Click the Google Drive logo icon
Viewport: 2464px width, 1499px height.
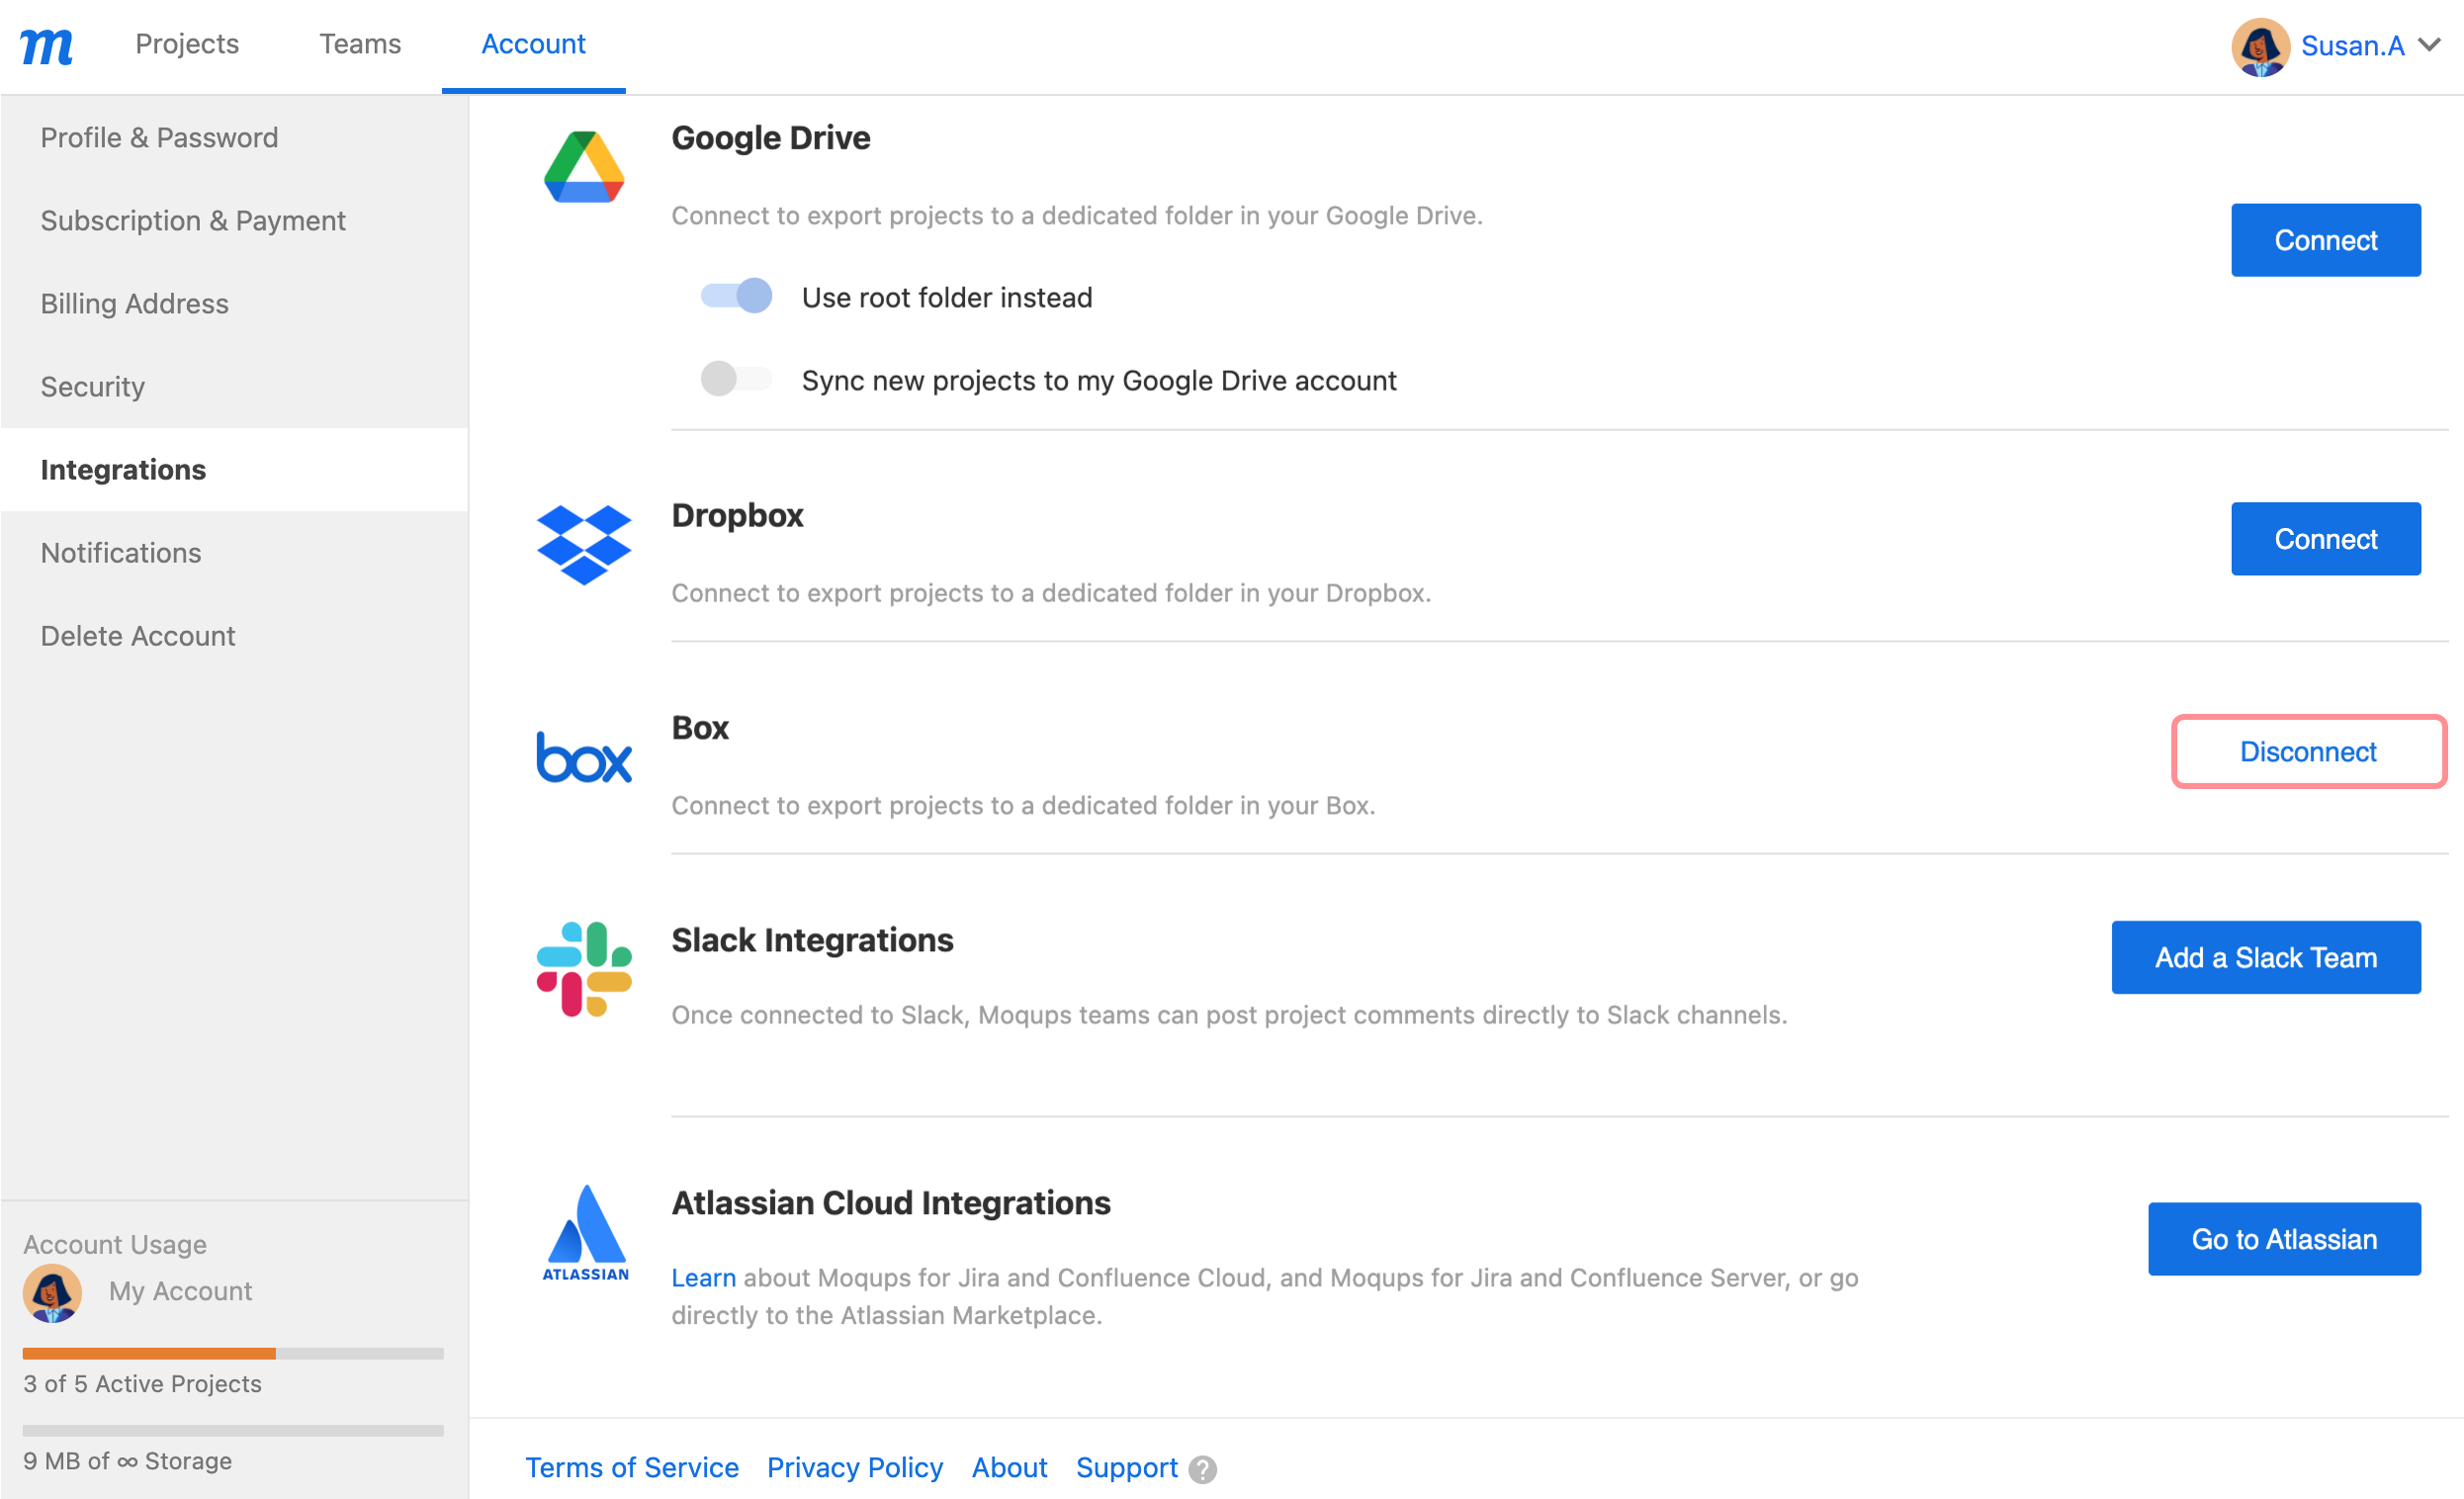point(584,167)
